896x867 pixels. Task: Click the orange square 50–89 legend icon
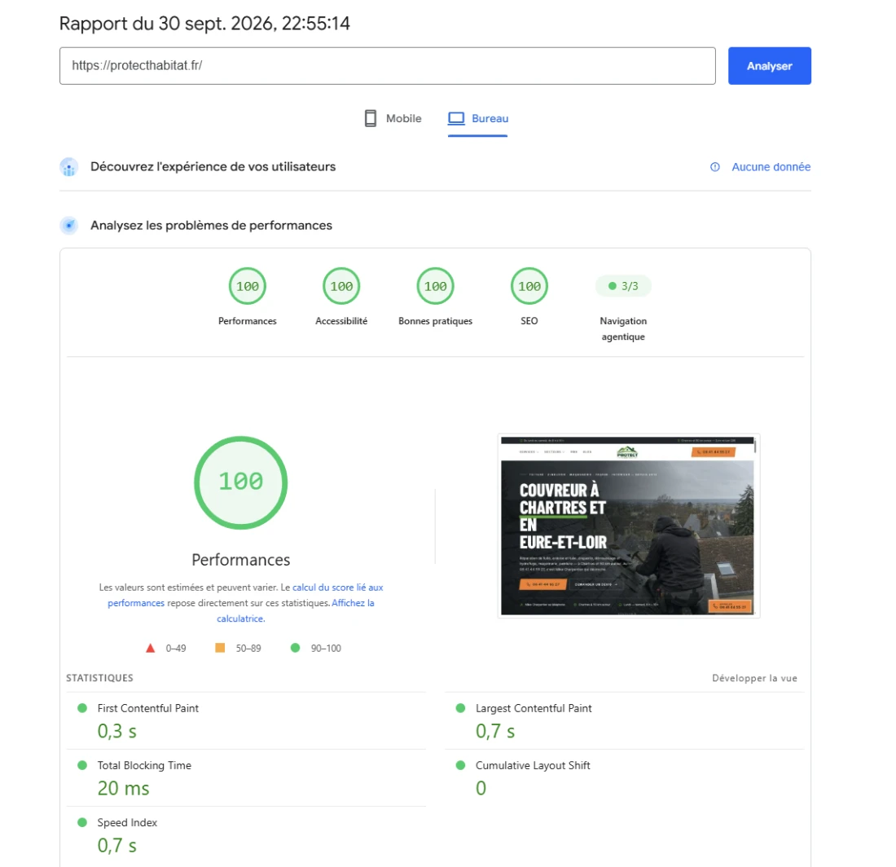[220, 648]
